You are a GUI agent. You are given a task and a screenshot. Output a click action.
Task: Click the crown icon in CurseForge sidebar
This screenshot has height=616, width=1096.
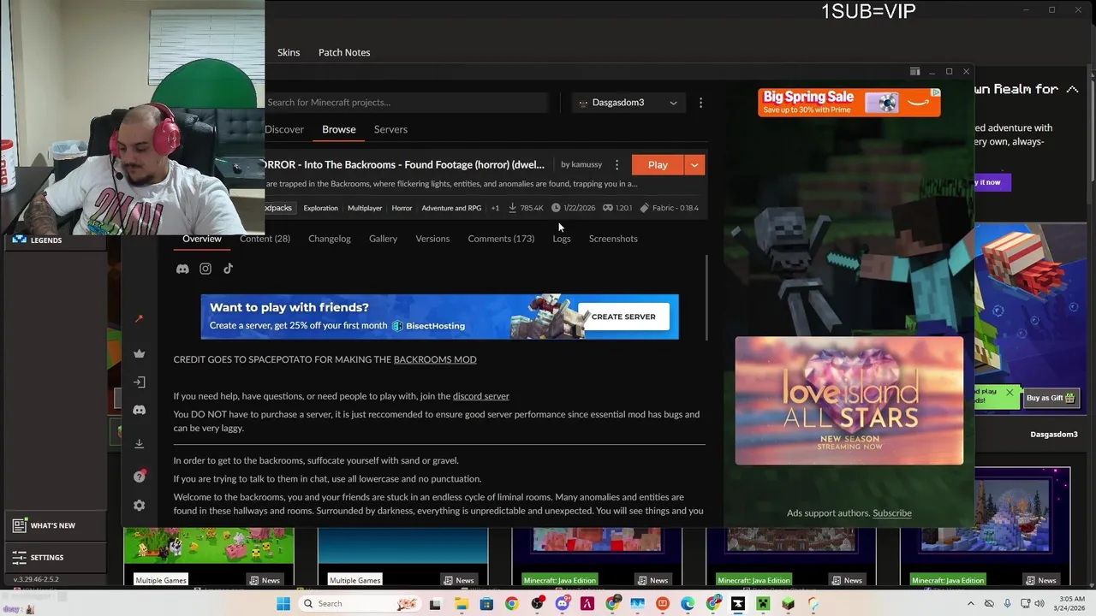click(140, 353)
